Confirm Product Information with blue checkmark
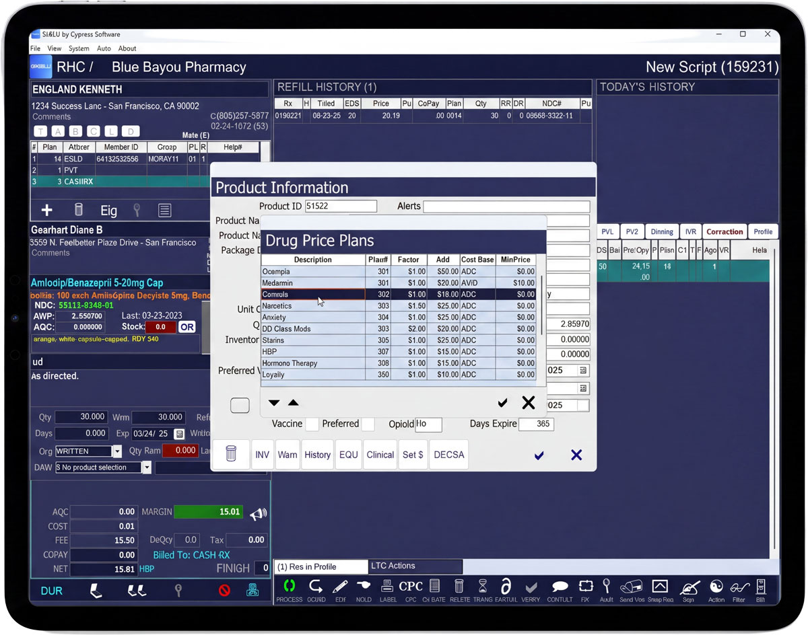 (539, 455)
